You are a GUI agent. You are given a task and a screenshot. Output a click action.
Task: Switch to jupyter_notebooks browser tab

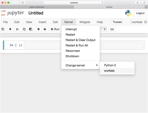click(37, 7)
